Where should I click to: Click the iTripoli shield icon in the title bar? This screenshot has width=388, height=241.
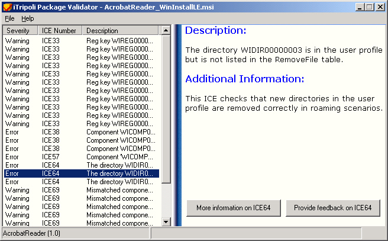tap(7, 7)
